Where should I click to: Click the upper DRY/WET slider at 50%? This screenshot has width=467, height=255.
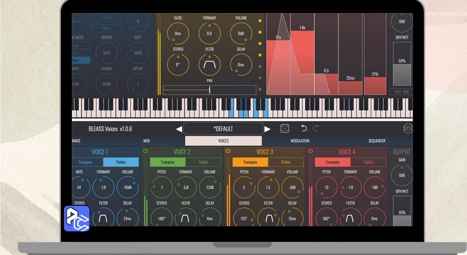click(402, 64)
